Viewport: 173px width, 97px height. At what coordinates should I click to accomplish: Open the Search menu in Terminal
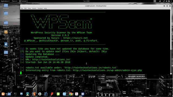[34, 8]
